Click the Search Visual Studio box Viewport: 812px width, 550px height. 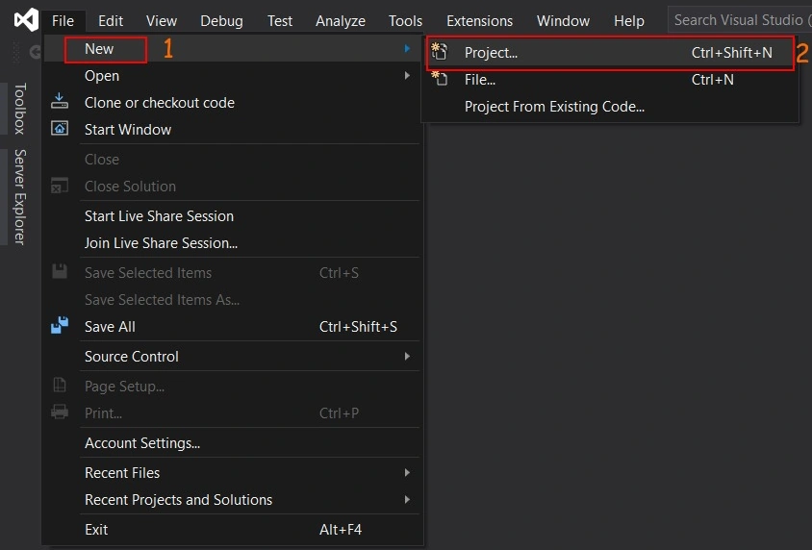pos(741,20)
